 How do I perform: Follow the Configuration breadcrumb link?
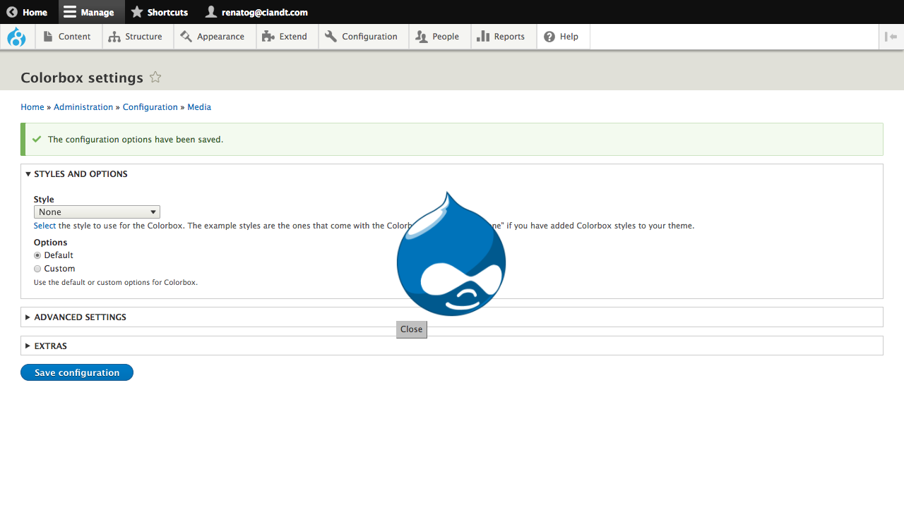point(150,107)
